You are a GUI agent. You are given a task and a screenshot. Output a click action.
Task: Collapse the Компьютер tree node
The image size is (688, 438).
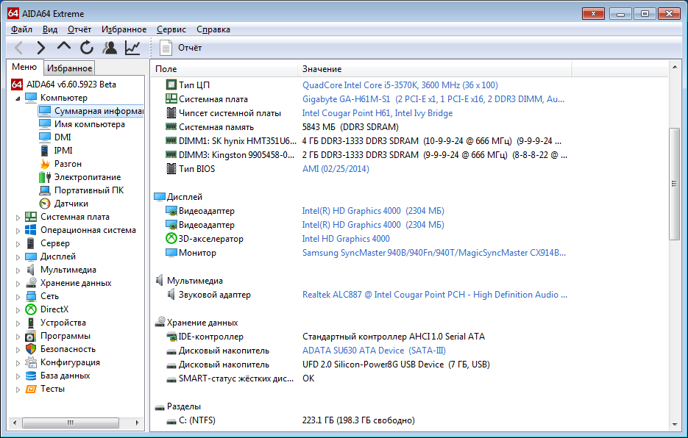pos(18,98)
